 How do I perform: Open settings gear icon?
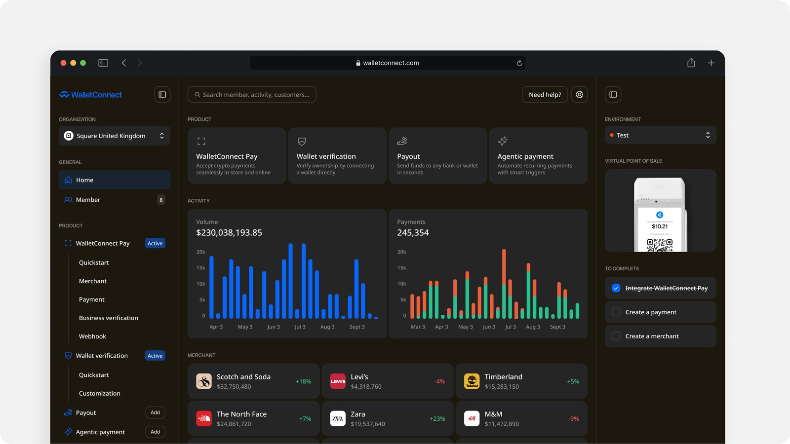click(x=580, y=95)
